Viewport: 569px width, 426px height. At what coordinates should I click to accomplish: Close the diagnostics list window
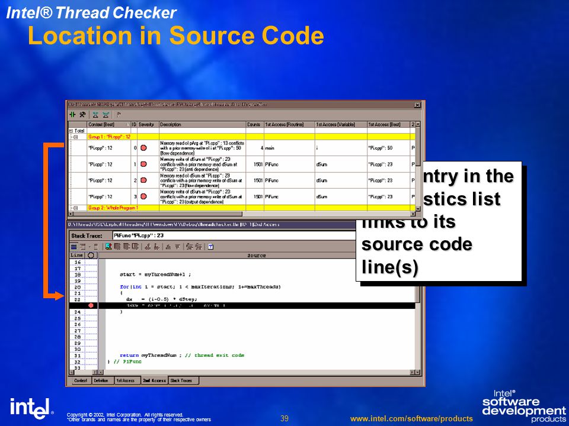[417, 105]
